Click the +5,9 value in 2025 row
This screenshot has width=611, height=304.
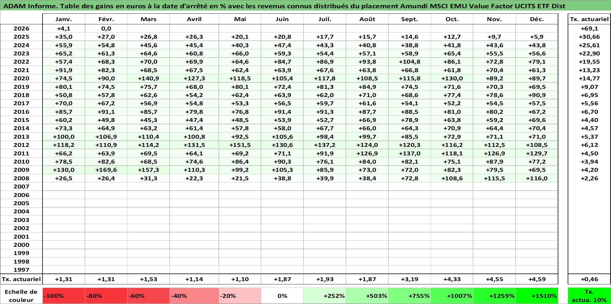point(537,37)
